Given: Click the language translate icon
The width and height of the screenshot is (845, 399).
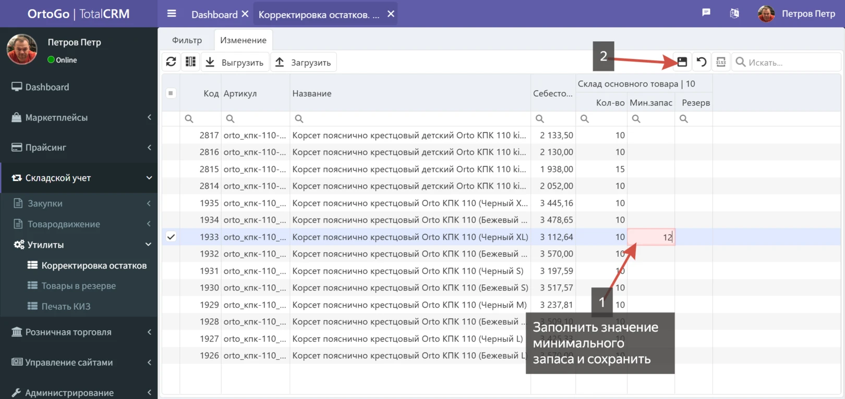Looking at the screenshot, I should (x=734, y=14).
